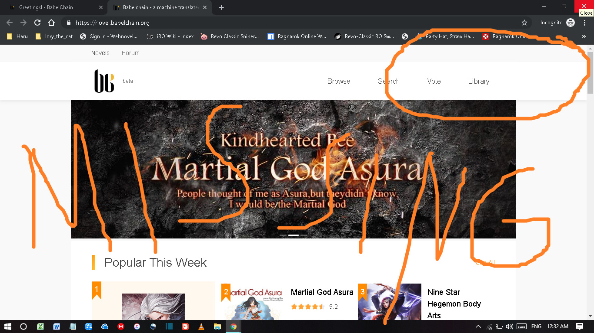Launch VLC media player from taskbar
The width and height of the screenshot is (594, 333).
(201, 326)
